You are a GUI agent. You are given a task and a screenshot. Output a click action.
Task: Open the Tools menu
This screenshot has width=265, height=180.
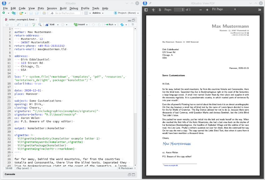96,8
